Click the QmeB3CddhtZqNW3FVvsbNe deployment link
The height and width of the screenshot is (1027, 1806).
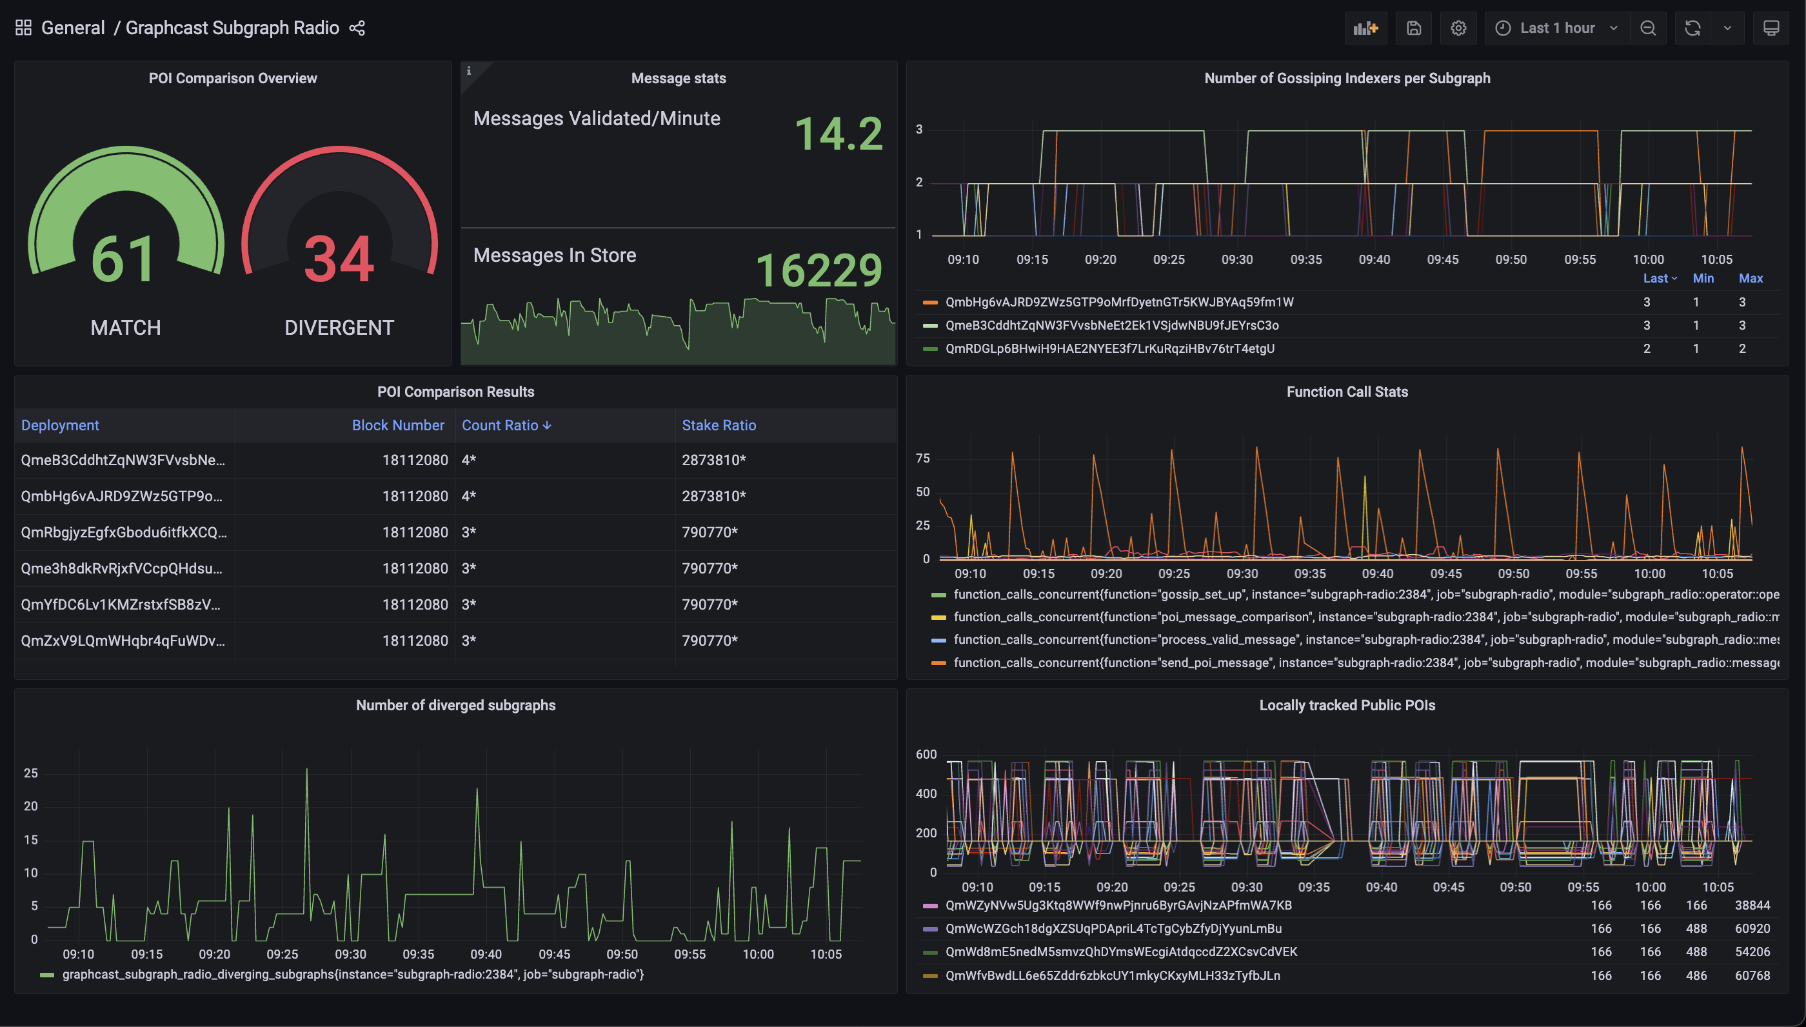click(124, 459)
